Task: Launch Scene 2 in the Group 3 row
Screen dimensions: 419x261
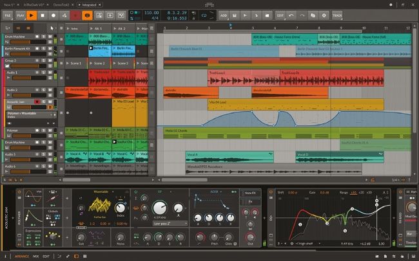Action: tap(91, 64)
